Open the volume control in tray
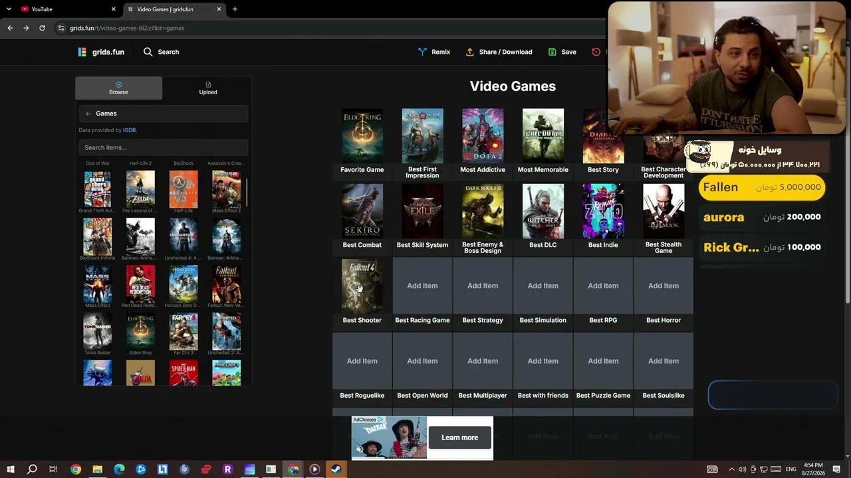 (x=743, y=469)
